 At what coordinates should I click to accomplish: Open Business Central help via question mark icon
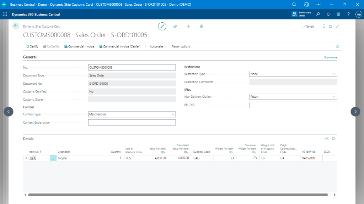[x=349, y=14]
